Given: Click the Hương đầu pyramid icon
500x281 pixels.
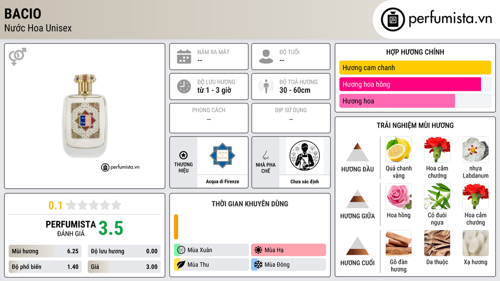Looking at the screenshot, I should click(x=357, y=152).
